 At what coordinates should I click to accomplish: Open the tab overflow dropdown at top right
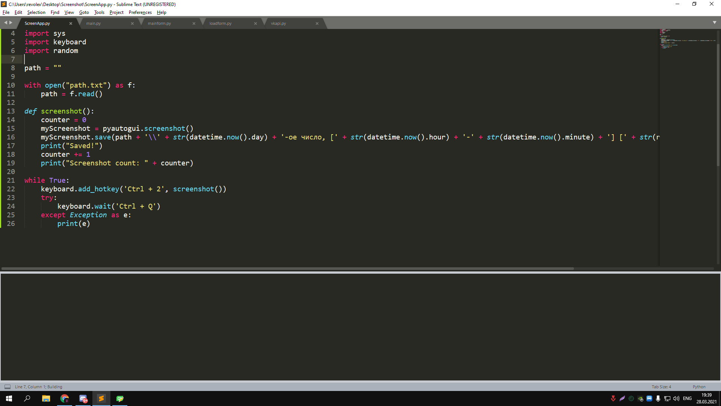click(x=715, y=22)
